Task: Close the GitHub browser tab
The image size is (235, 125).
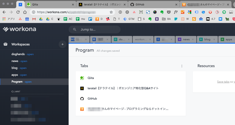Action: (176, 5)
